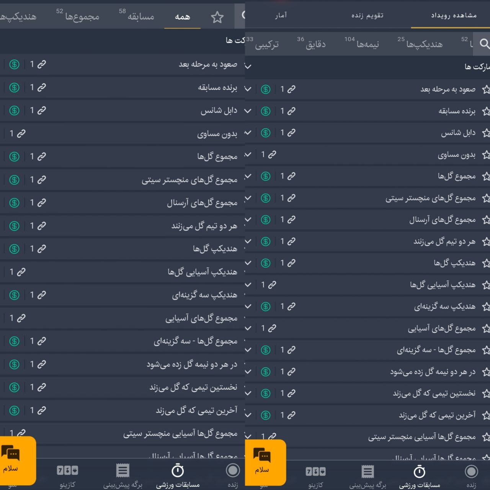The width and height of the screenshot is (490, 490).
Task: Switch to the تقویم زنده tab
Action: coord(367,15)
